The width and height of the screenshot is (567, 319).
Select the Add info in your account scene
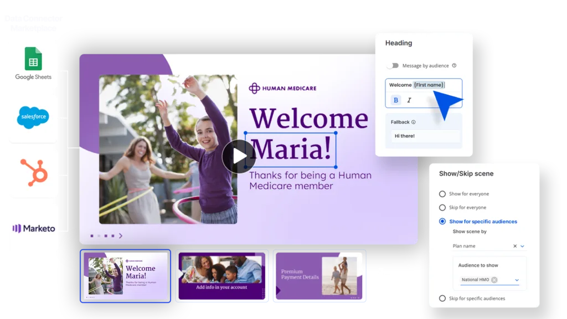pos(221,275)
